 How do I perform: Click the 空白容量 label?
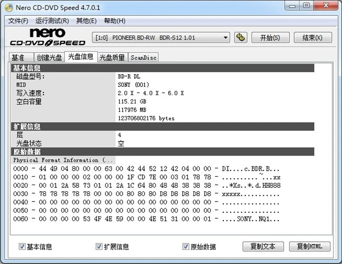(29, 102)
